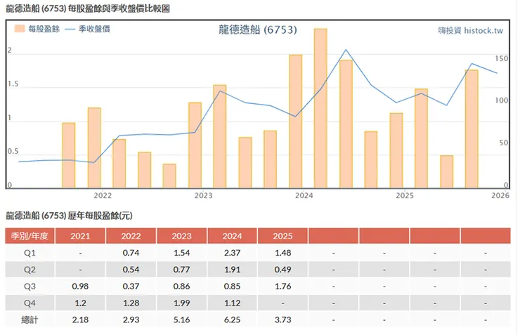The image size is (520, 335).
Task: Select cell value 1.2
Action: 80,303
